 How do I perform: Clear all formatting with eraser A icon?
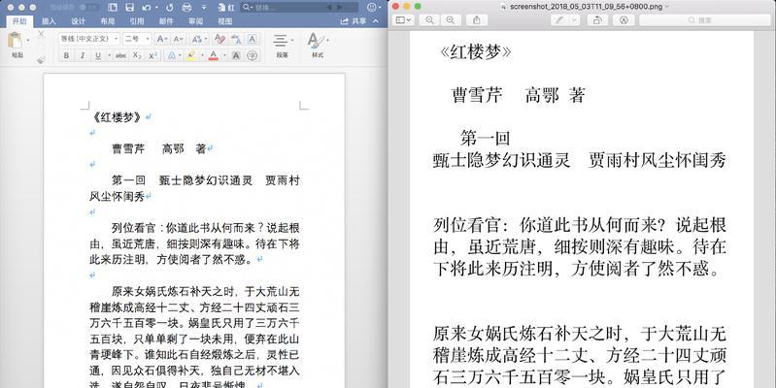[x=220, y=39]
